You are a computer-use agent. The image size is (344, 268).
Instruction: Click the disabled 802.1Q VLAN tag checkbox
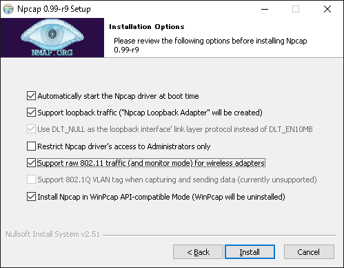tap(31, 180)
